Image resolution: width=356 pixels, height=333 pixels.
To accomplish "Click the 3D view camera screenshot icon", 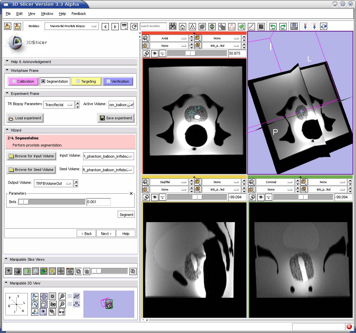I will pyautogui.click(x=53, y=304).
